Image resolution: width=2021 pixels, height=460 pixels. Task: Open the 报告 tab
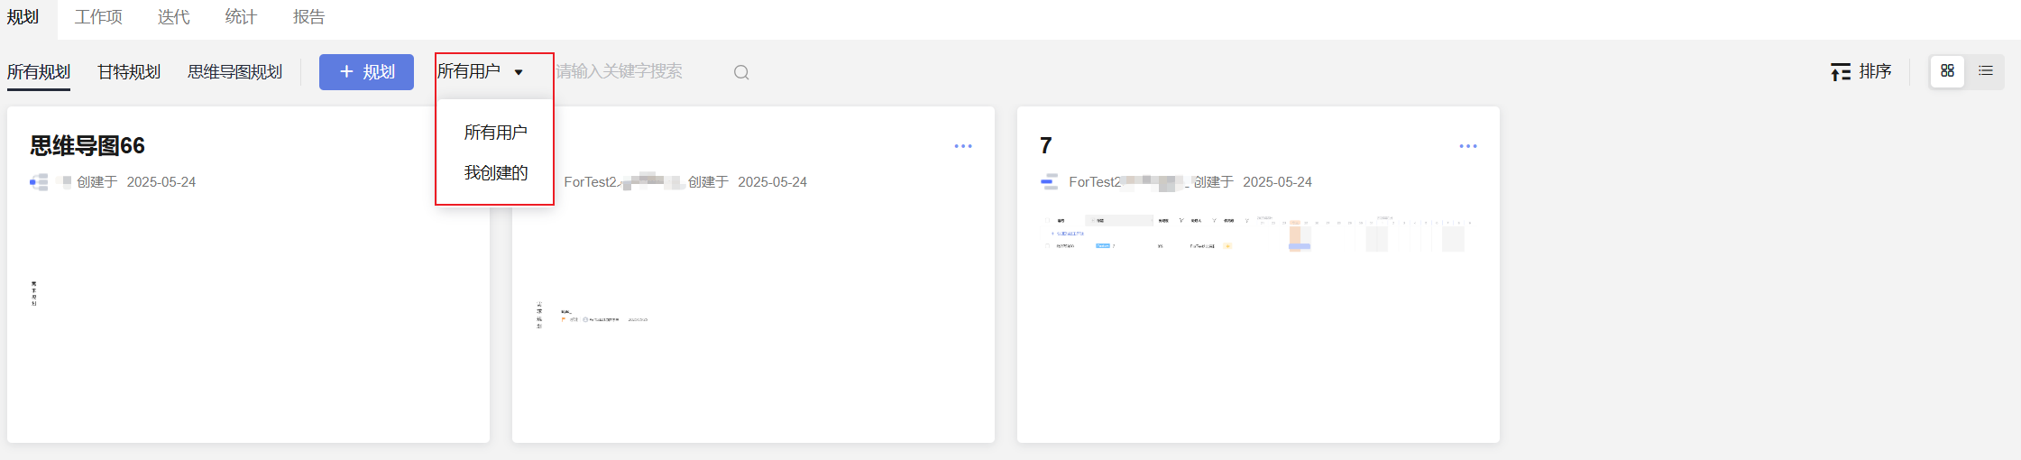tap(308, 17)
